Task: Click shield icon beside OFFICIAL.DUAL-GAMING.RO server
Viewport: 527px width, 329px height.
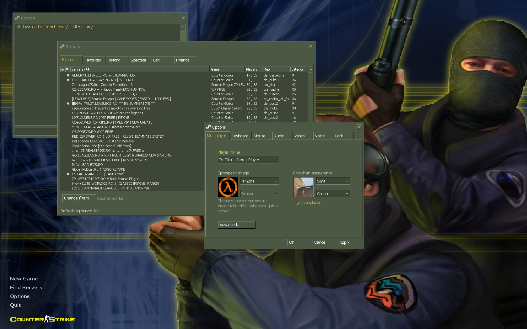Action: click(68, 80)
